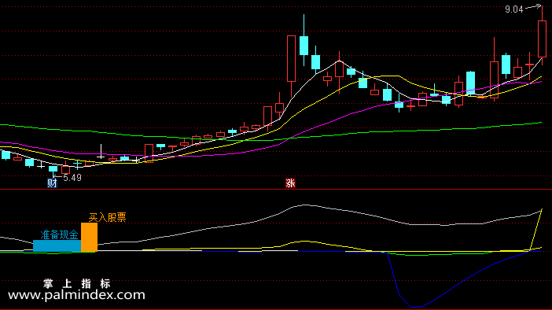The width and height of the screenshot is (552, 310).
Task: Click the 掌上指标 watermark text
Action: pyautogui.click(x=77, y=283)
